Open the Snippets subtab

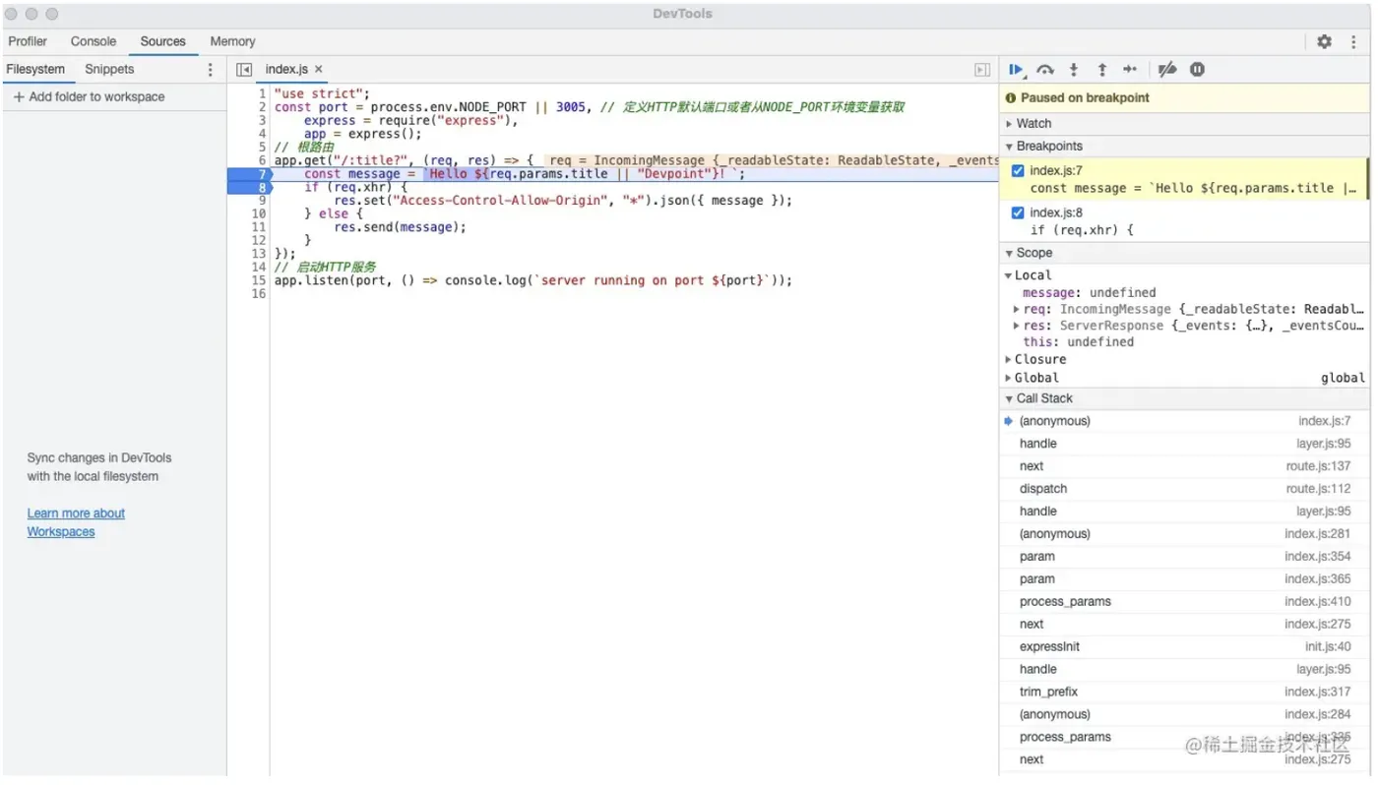[109, 70]
